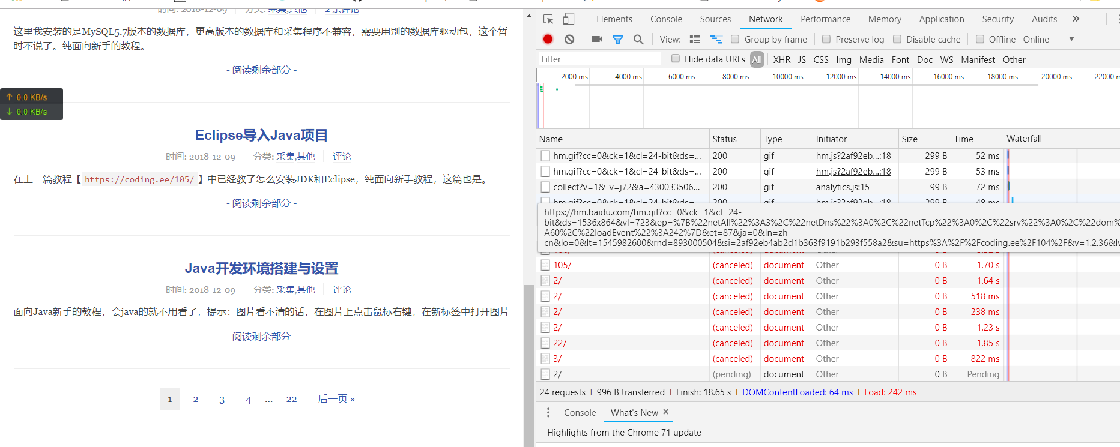Open network search with magnifier icon

coord(638,40)
